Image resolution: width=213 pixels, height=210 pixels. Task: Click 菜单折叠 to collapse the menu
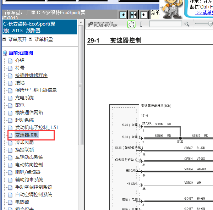pyautogui.click(x=43, y=39)
